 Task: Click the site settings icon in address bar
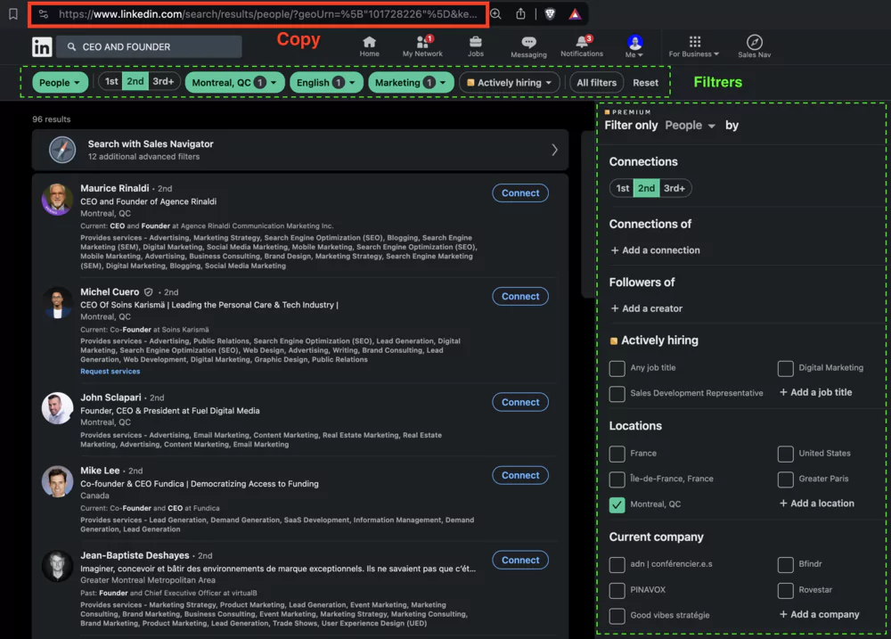point(44,14)
